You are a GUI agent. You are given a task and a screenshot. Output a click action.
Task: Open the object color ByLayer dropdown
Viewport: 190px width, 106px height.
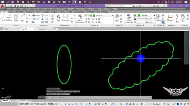pos(154,15)
